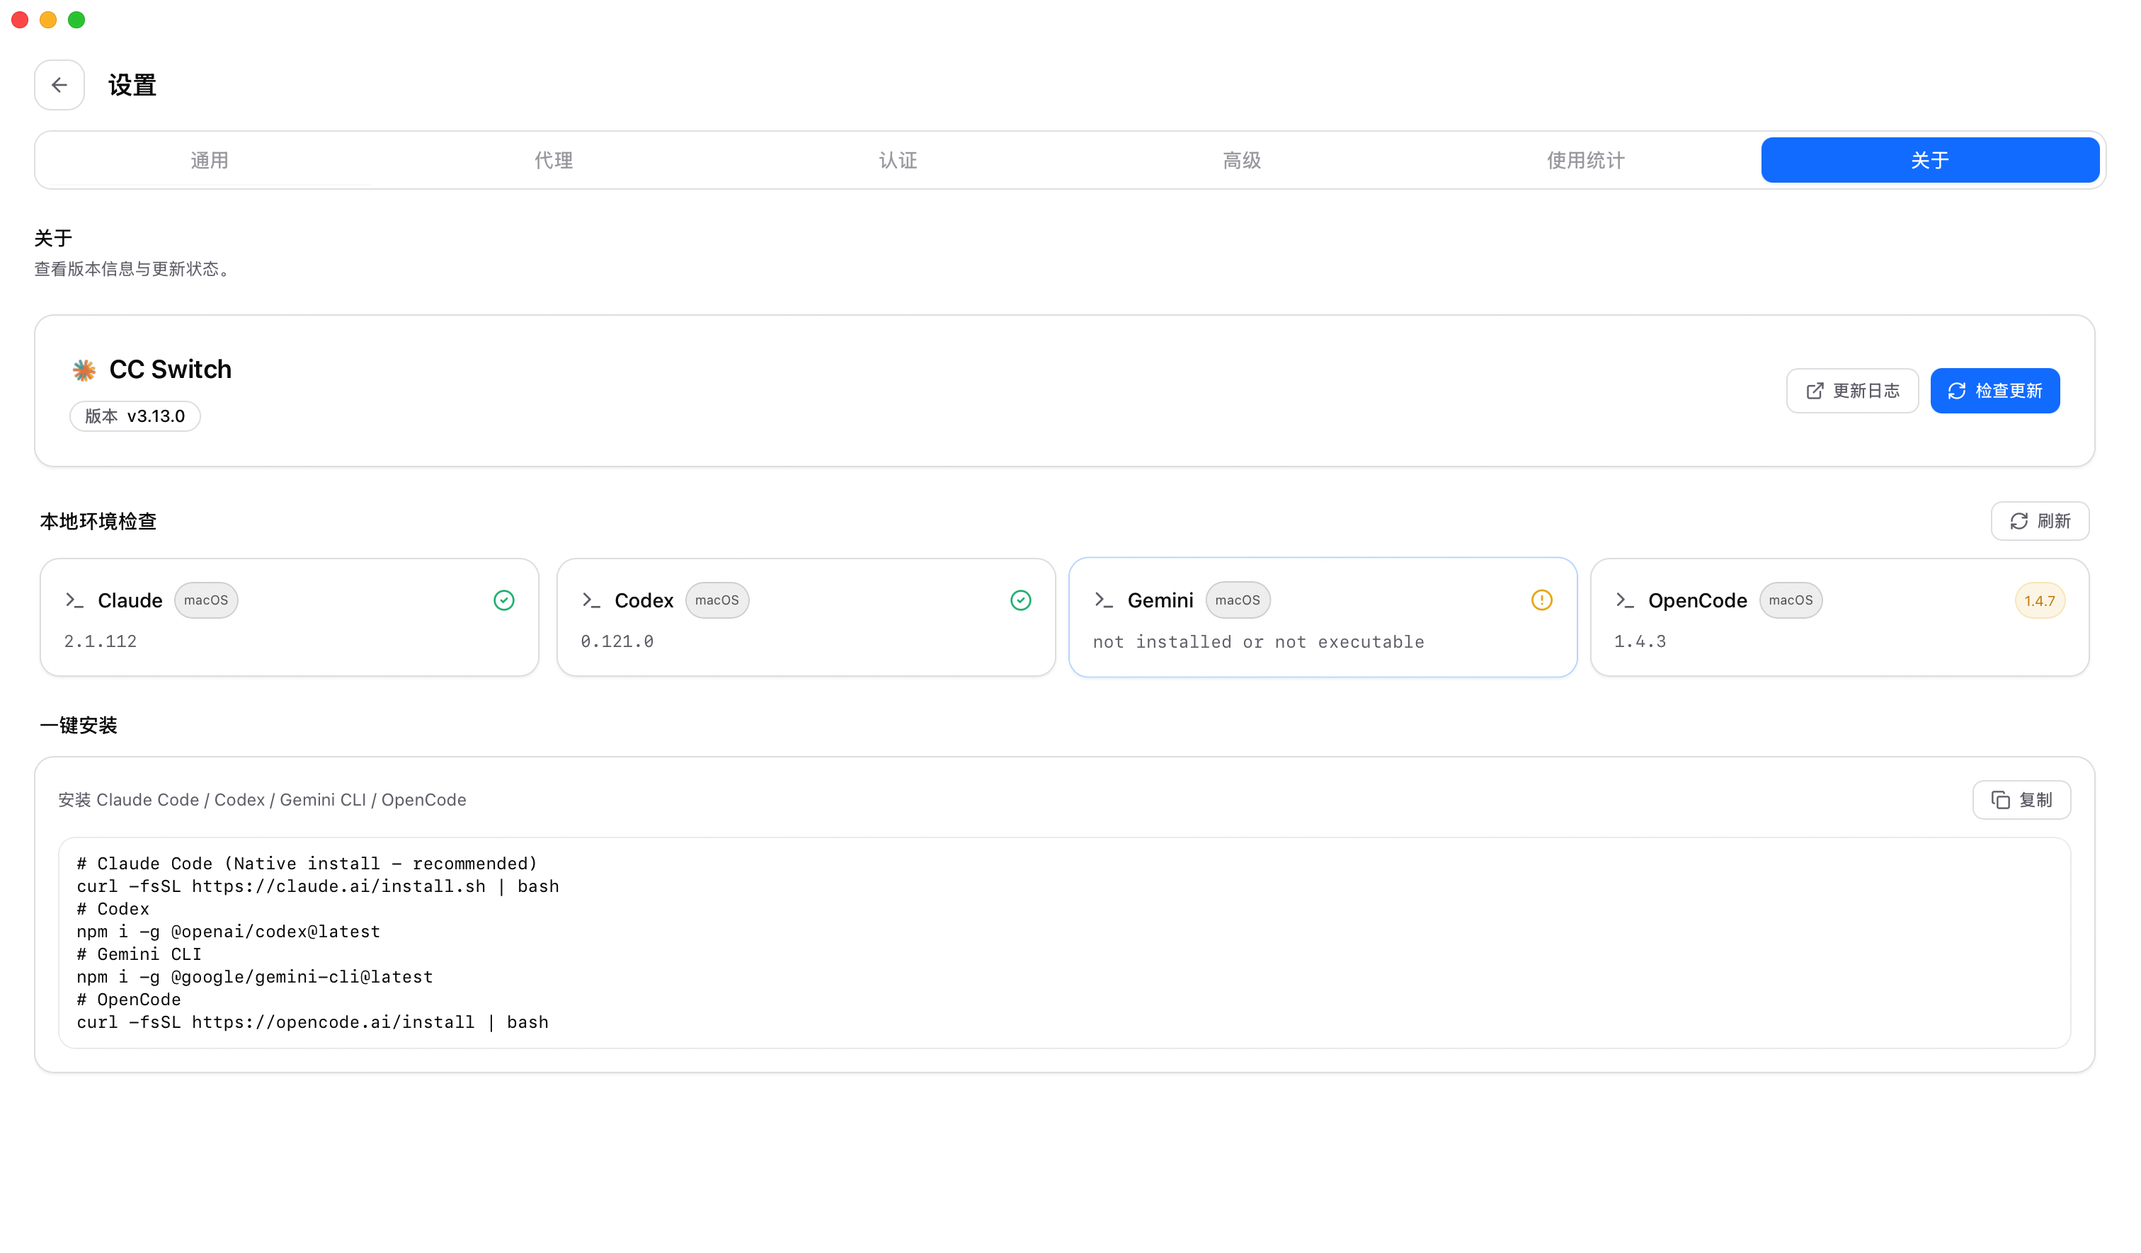Open the 更新日志 changelog button
The width and height of the screenshot is (2141, 1253).
[x=1852, y=391]
